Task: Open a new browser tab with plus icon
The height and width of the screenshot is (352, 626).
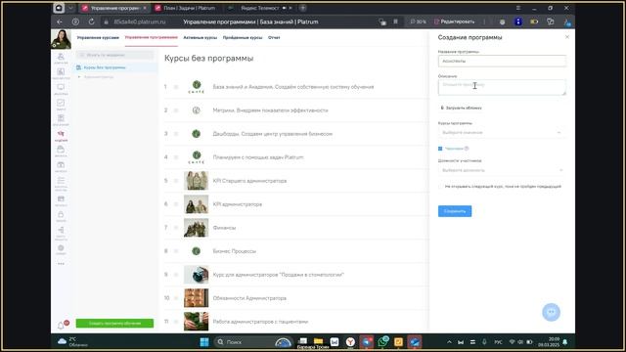Action: [303, 8]
